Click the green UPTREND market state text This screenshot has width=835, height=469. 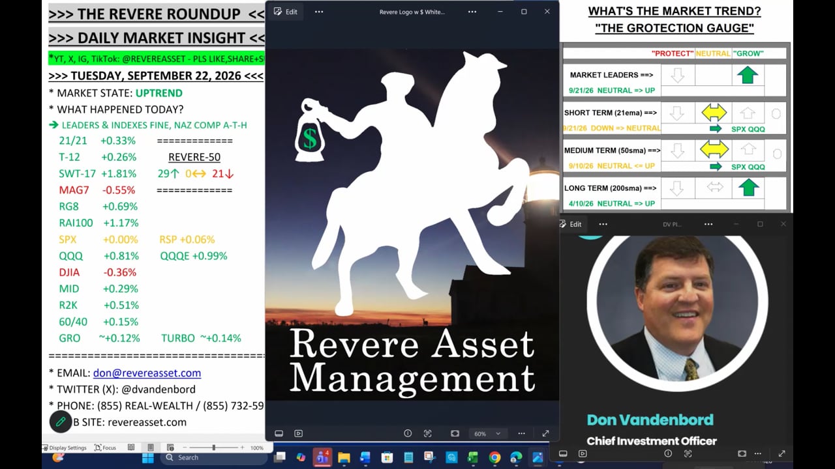pos(159,93)
